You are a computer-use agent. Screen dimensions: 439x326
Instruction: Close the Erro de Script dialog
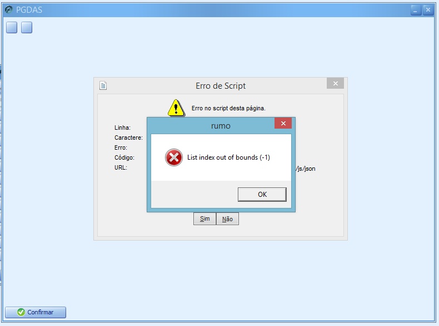click(x=335, y=83)
